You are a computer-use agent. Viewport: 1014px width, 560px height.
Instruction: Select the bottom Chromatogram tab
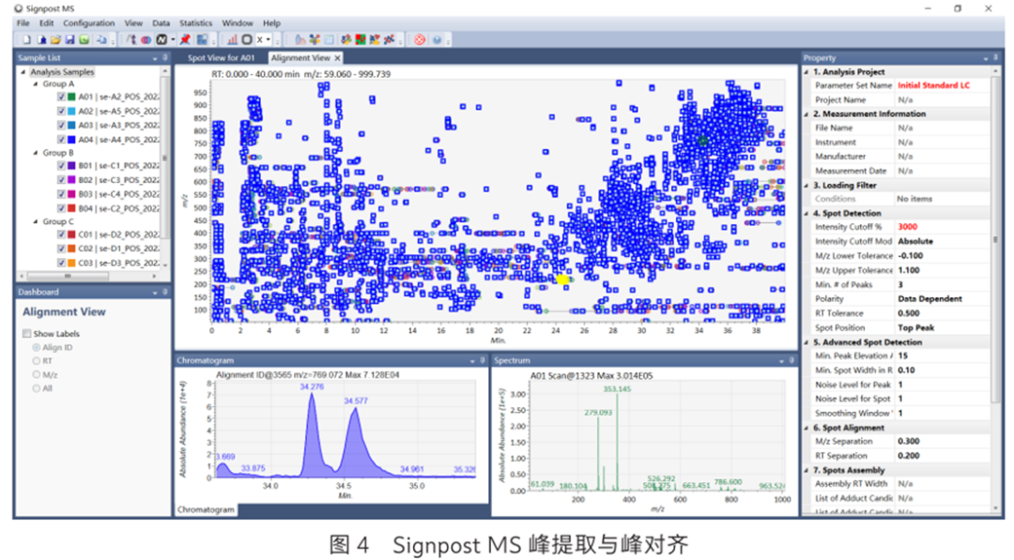click(x=206, y=509)
